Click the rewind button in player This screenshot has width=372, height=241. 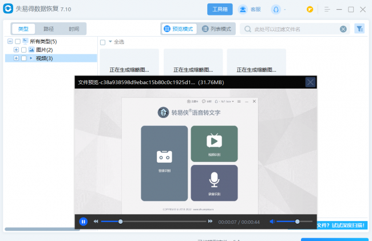(96, 222)
